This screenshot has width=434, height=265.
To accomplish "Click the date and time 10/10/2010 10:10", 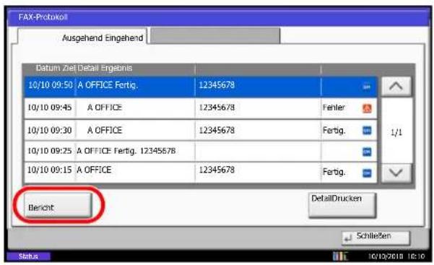I will click(396, 256).
